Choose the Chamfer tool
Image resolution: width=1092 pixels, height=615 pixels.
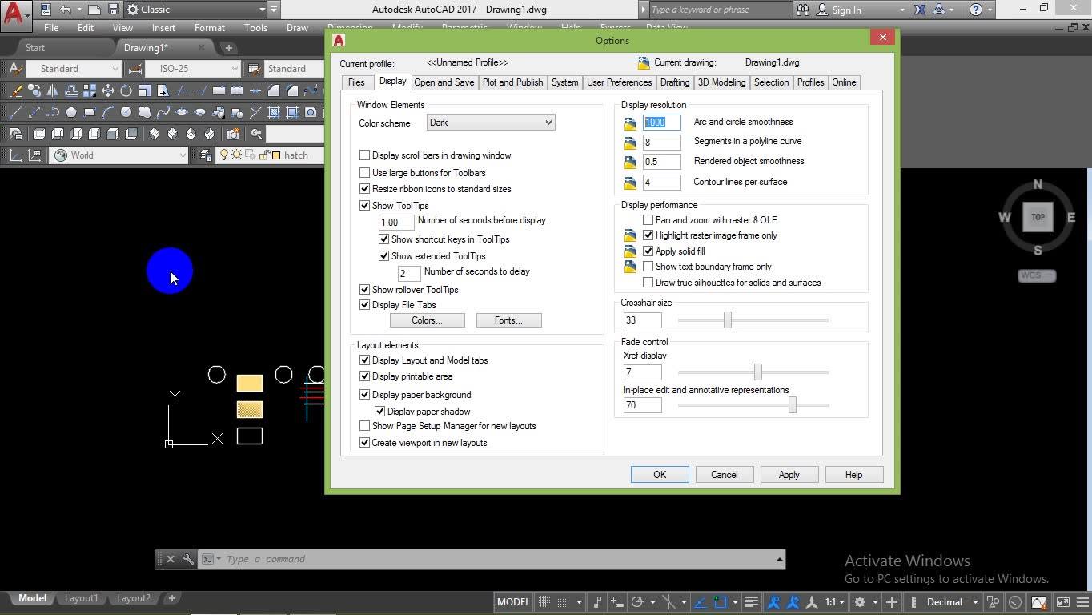(x=274, y=90)
